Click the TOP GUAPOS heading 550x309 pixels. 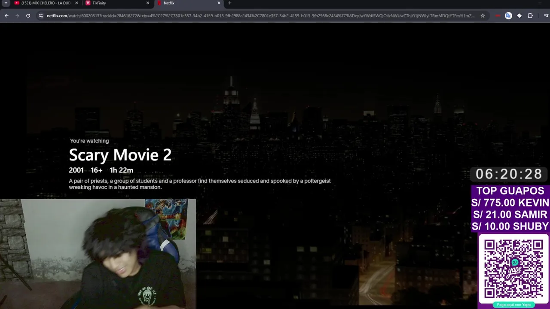pyautogui.click(x=510, y=191)
